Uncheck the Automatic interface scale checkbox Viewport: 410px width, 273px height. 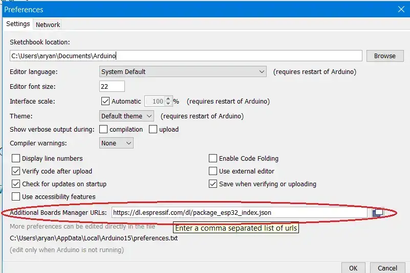pos(105,101)
